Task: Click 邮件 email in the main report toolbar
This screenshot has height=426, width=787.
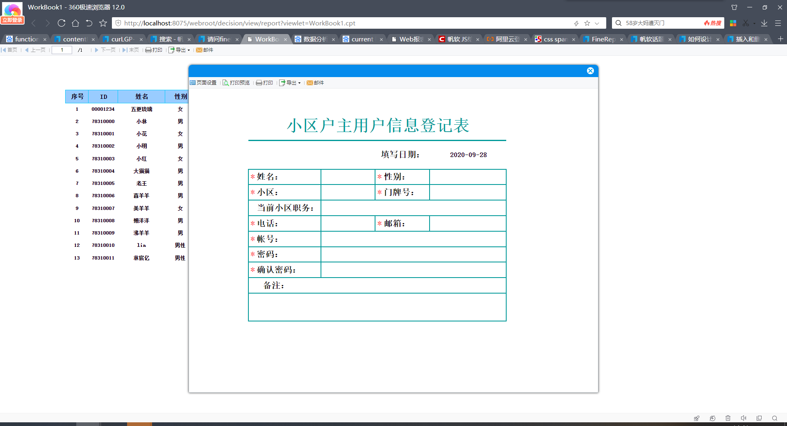Action: point(205,50)
